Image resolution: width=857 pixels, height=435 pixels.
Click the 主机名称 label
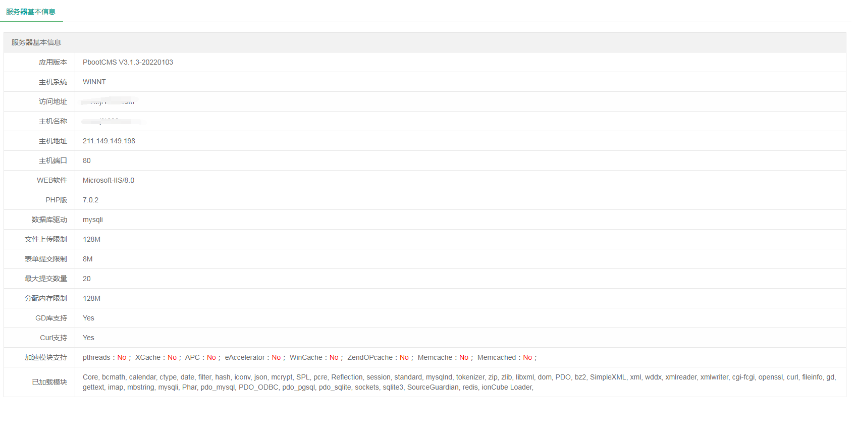[x=53, y=121]
